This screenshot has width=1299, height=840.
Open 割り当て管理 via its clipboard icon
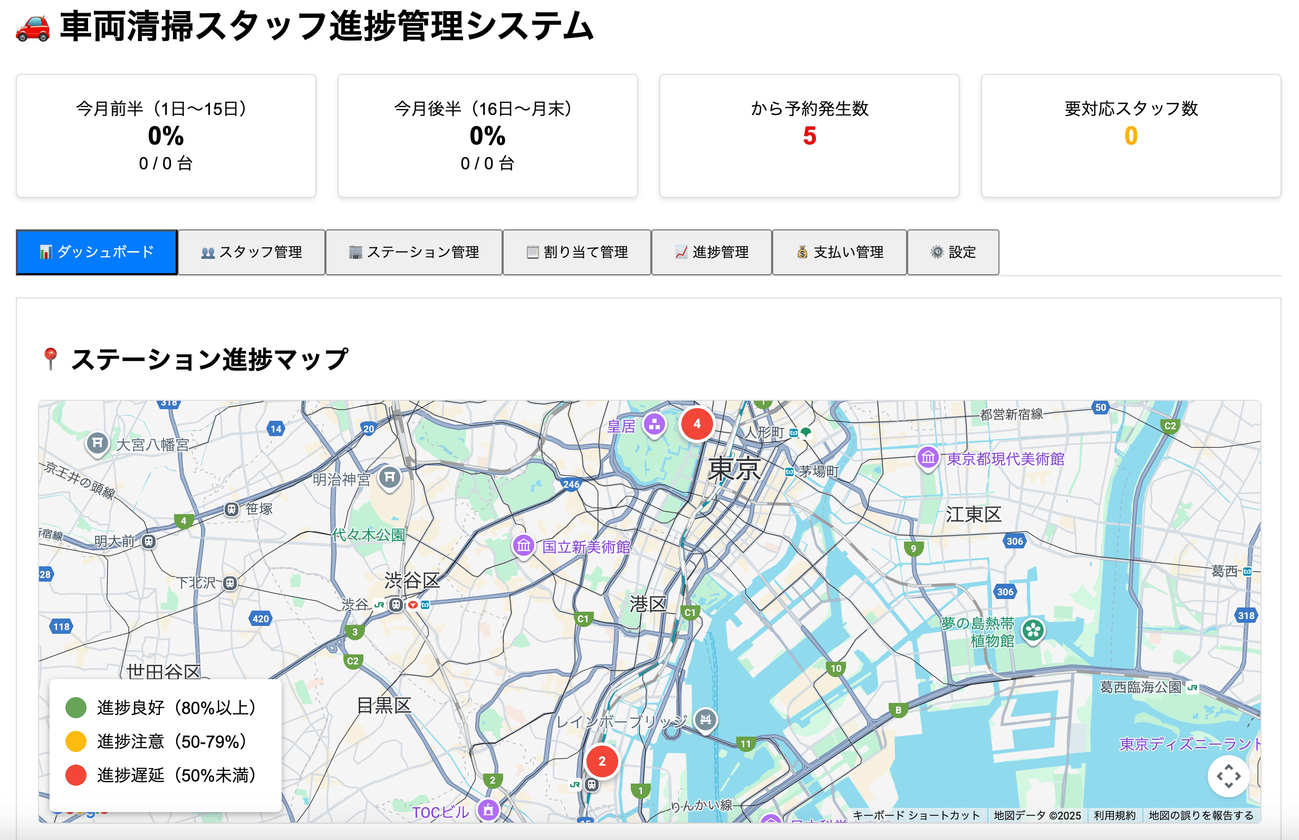coord(532,252)
